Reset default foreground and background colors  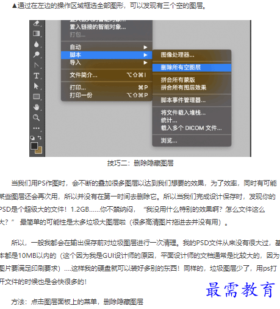point(32,138)
